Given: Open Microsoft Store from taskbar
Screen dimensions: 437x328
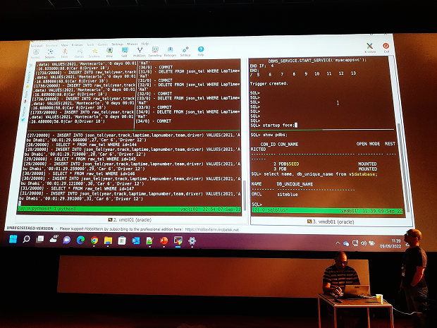Looking at the screenshot, I should 122,241.
